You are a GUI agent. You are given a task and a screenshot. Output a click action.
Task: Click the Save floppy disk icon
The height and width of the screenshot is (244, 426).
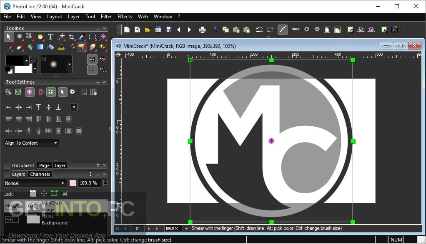click(169, 30)
